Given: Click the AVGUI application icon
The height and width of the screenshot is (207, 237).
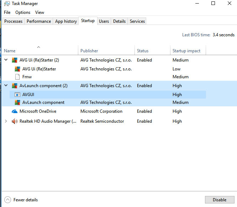Looking at the screenshot, I should (17, 95).
